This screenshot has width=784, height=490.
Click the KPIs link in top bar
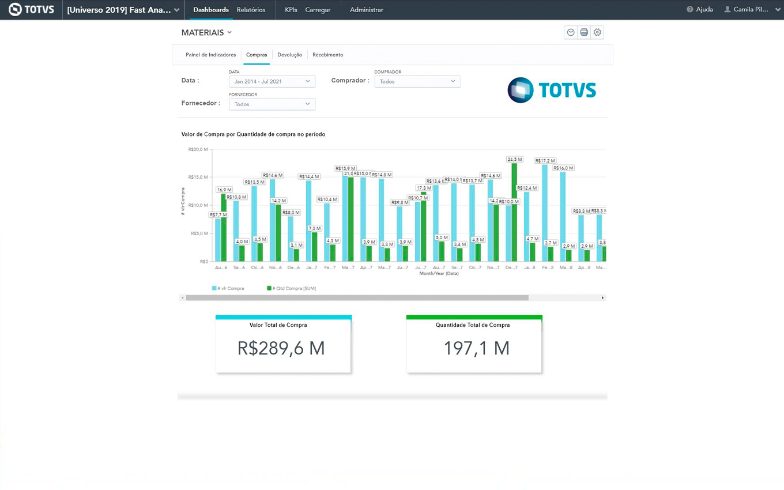coord(291,10)
